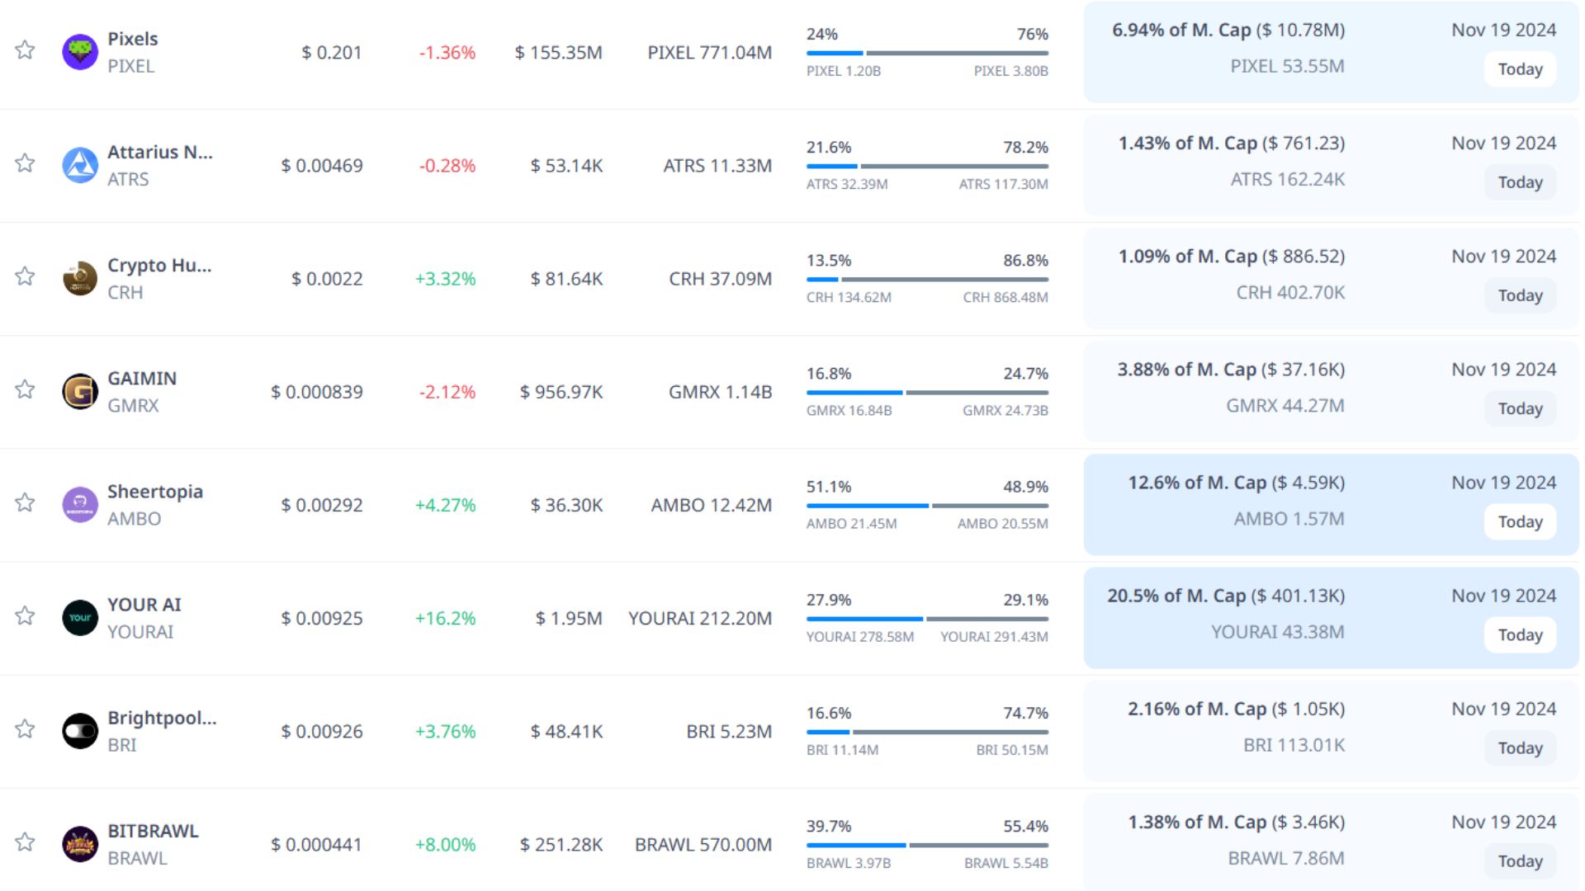Select the Attarius next unlock card
1585x891 pixels.
coord(1330,165)
